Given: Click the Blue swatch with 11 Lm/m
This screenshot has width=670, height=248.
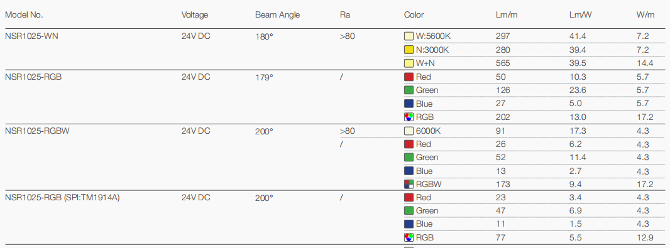Looking at the screenshot, I should click(x=409, y=224).
